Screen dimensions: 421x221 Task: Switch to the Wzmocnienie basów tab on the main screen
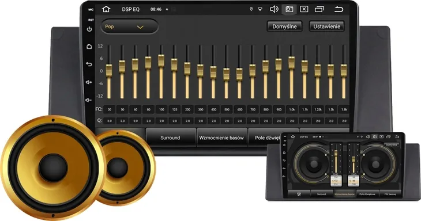point(221,138)
